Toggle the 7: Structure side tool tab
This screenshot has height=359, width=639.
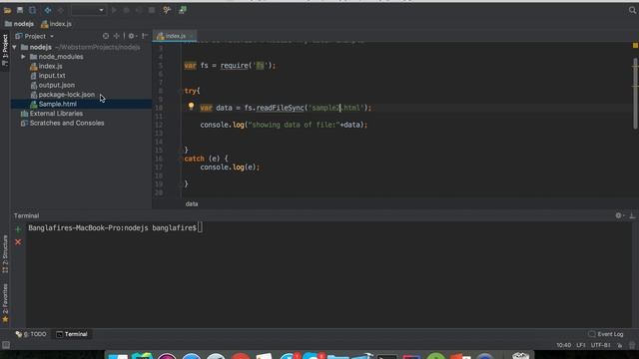coord(5,254)
